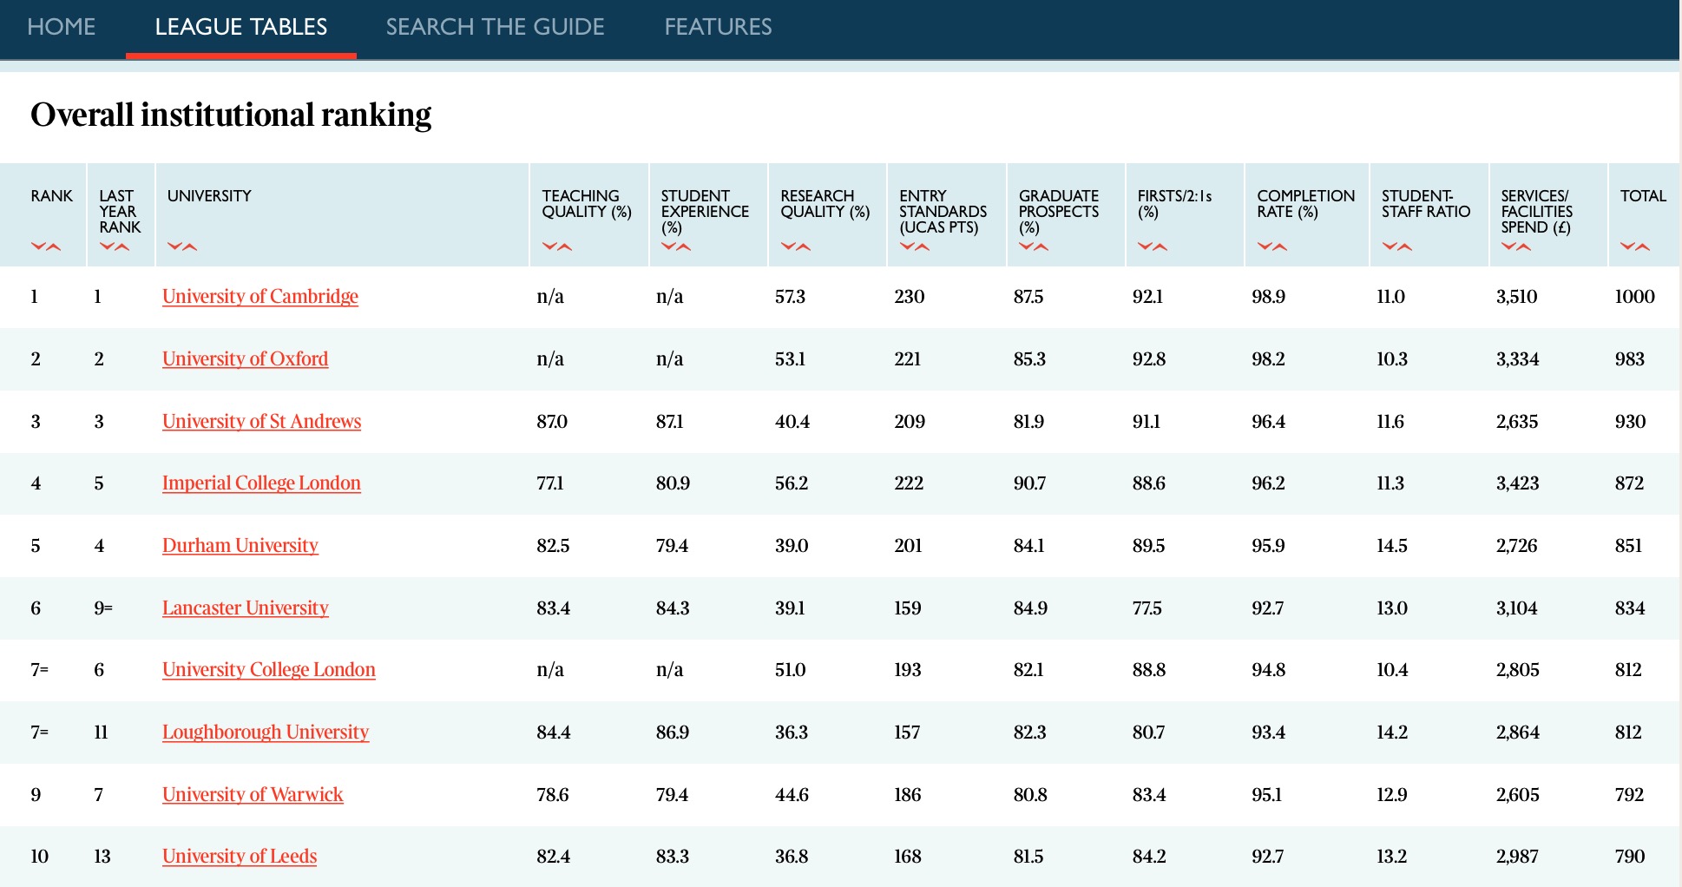The height and width of the screenshot is (887, 1682).
Task: Sort by Total score arrows
Action: pyautogui.click(x=1635, y=246)
